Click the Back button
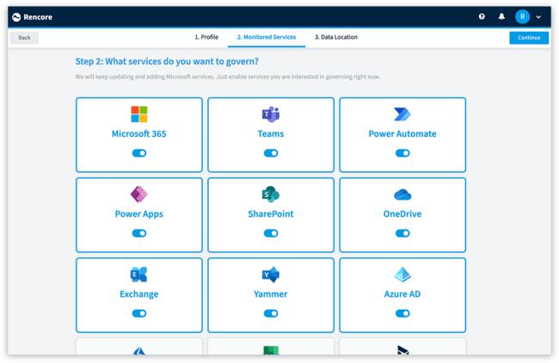 pos(24,38)
